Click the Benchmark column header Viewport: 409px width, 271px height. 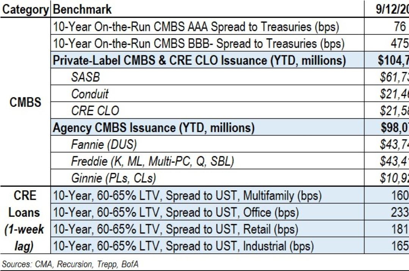pyautogui.click(x=83, y=9)
